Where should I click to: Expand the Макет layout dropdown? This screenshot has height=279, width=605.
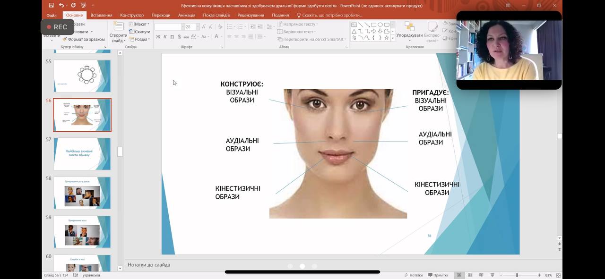coord(141,24)
